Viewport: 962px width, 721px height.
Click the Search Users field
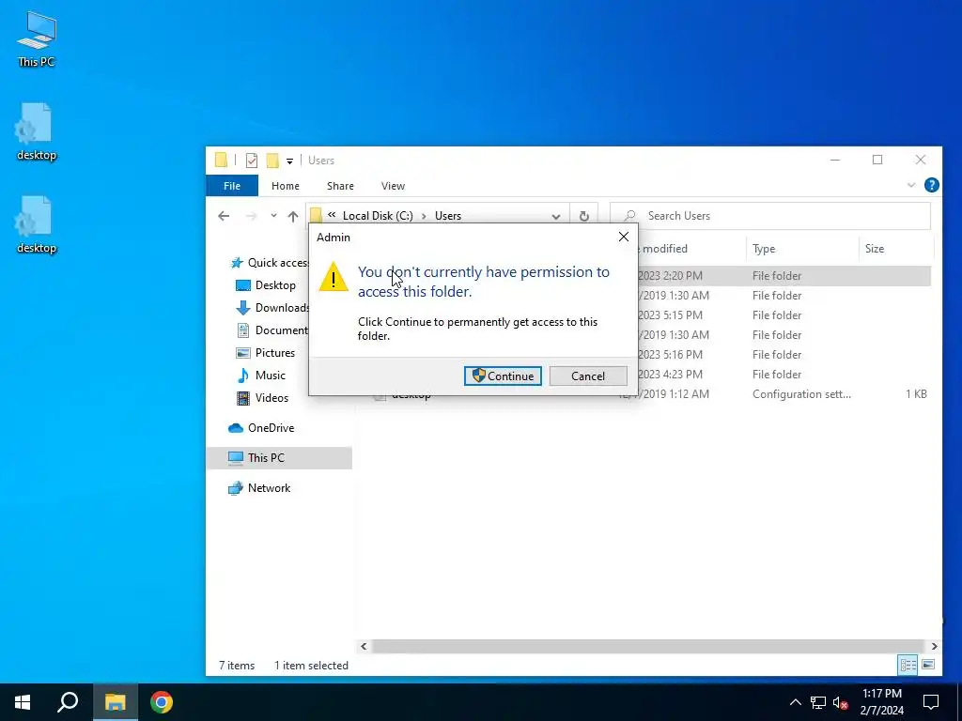[x=770, y=216]
